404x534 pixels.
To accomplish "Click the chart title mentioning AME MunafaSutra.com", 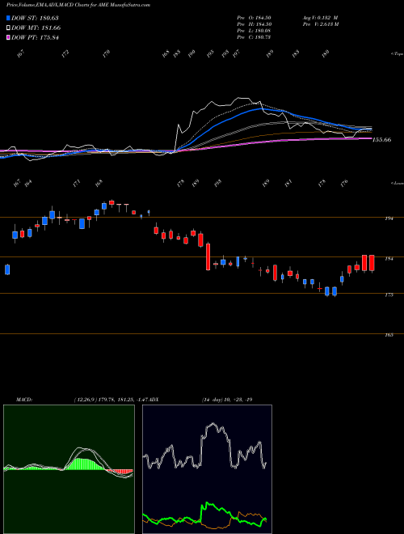I will (x=78, y=5).
